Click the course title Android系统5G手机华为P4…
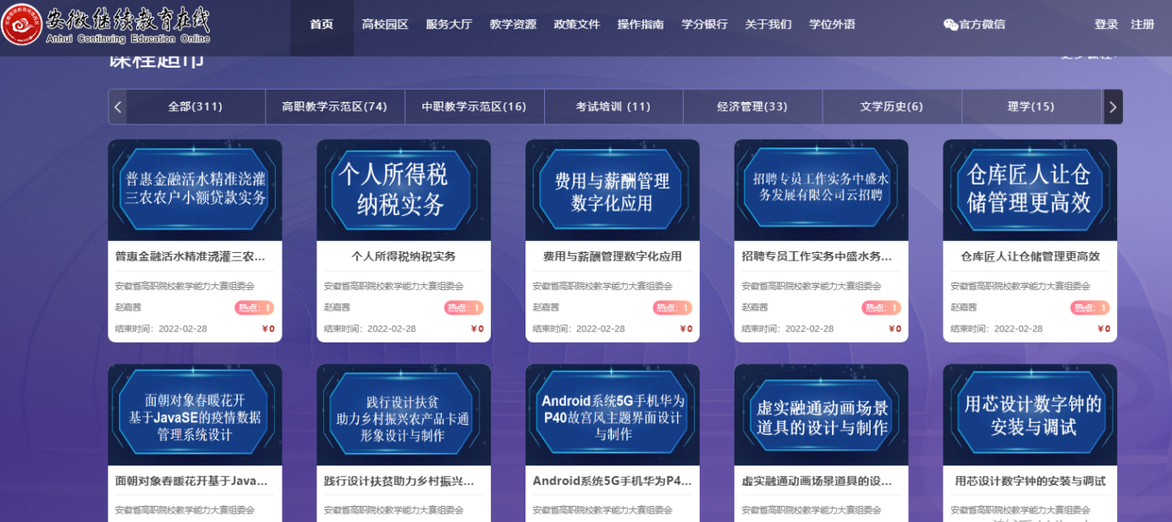 click(x=613, y=481)
